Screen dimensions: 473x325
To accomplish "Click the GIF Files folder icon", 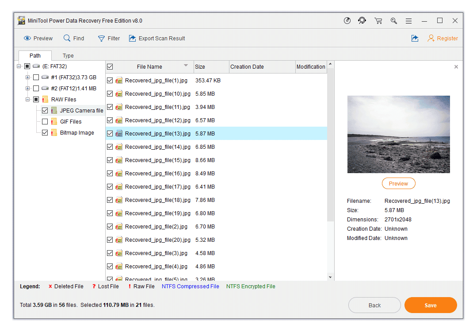I will (54, 121).
